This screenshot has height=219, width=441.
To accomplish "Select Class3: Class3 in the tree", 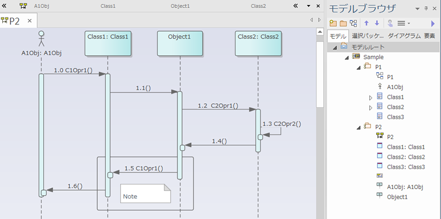I will (406, 167).
